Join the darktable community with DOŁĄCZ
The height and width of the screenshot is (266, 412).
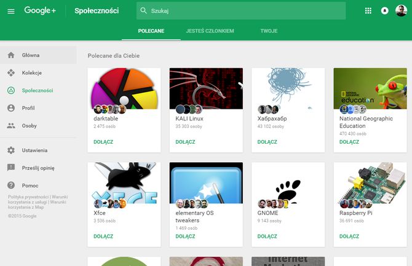103,142
